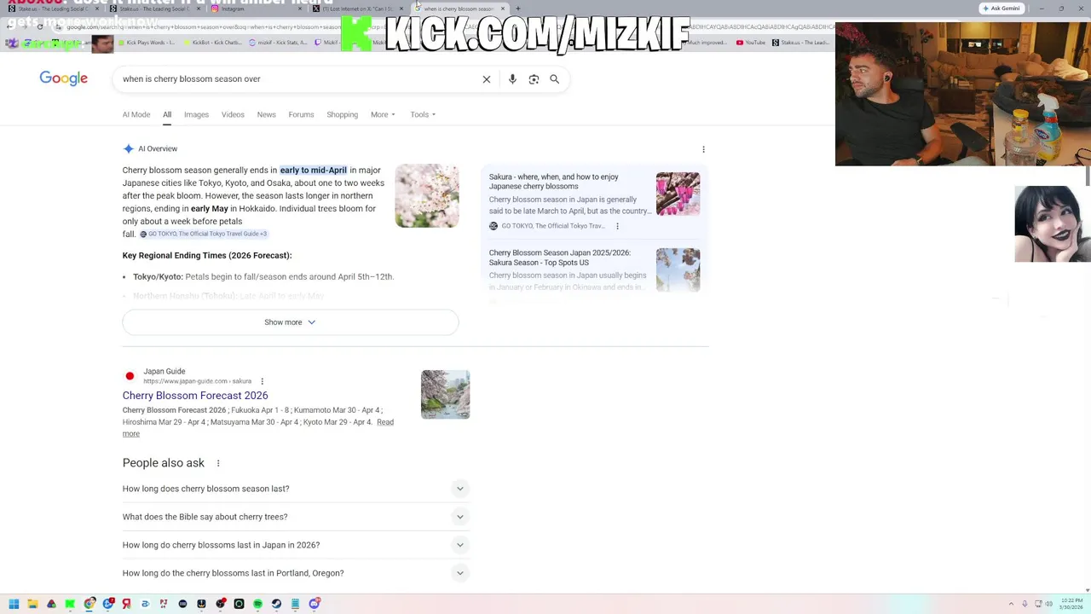Open 'Cherry Blossom Season Japan 2025/2026' article

560,258
